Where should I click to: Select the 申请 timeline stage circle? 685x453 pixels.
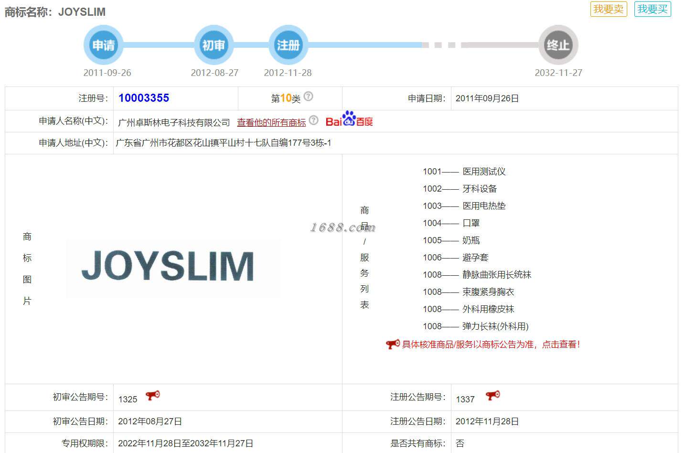point(104,45)
